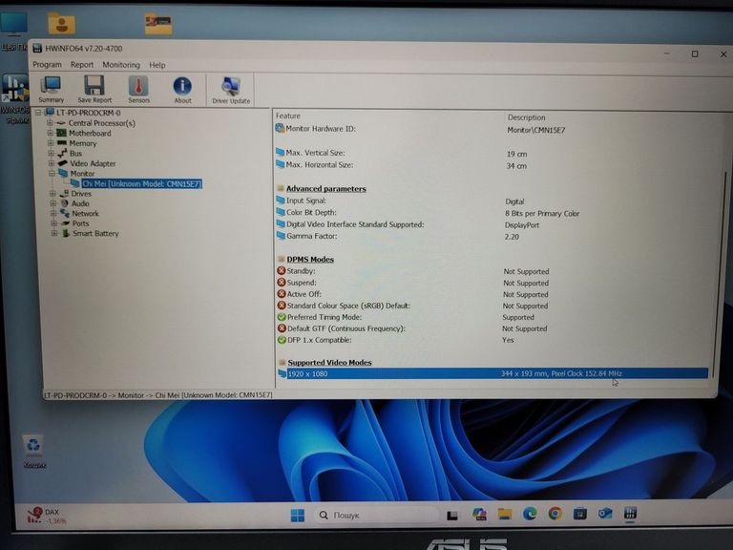Open the Help menu

tap(157, 65)
